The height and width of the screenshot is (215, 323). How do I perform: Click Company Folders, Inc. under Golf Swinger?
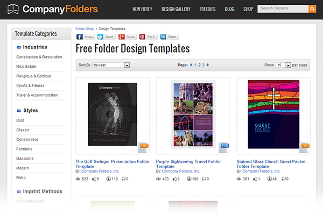(x=100, y=171)
